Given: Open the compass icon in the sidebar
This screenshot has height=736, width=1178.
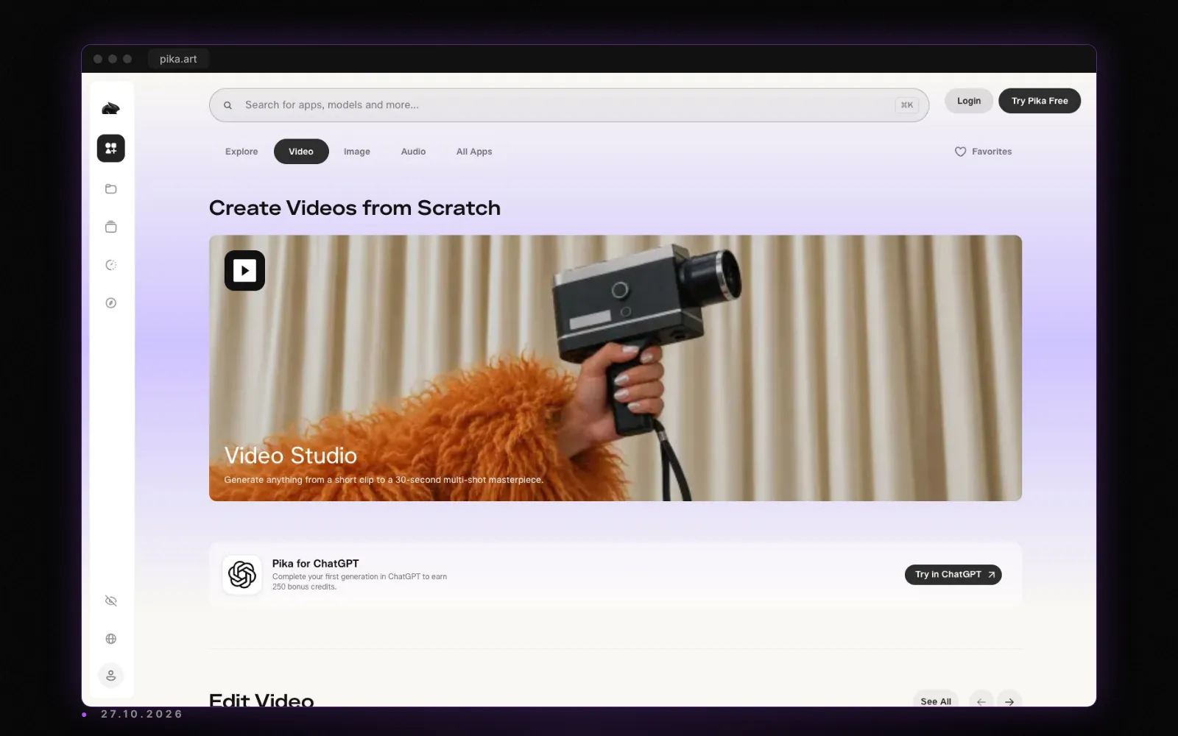Looking at the screenshot, I should (x=110, y=303).
